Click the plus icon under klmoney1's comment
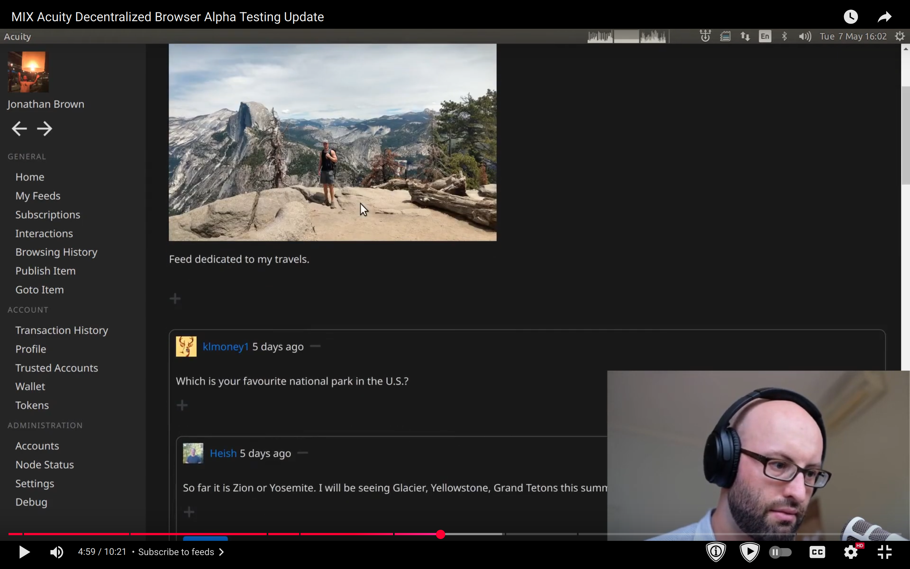910x569 pixels. click(182, 405)
